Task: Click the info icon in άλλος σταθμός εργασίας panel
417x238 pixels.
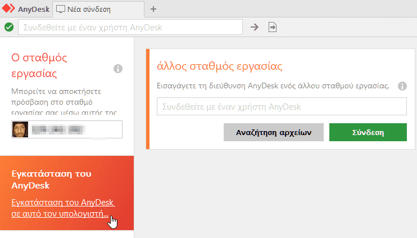Action: [402, 86]
